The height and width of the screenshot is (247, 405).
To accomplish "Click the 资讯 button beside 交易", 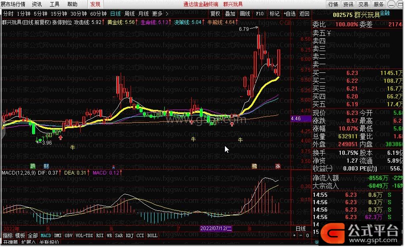I will click(x=348, y=4).
